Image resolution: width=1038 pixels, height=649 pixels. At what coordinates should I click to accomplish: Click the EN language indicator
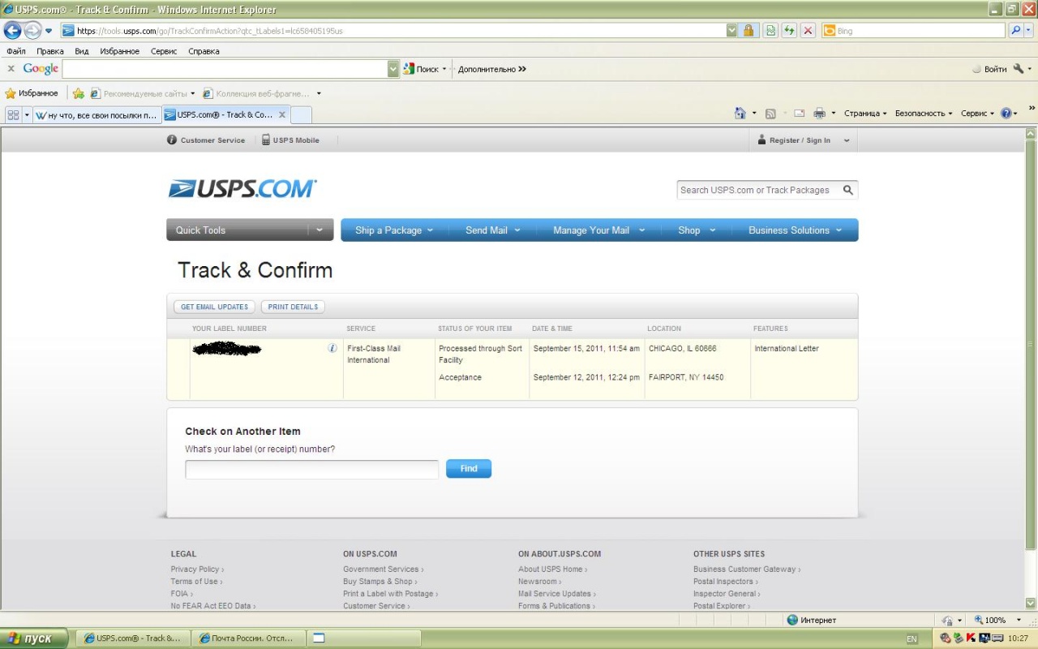coord(911,639)
